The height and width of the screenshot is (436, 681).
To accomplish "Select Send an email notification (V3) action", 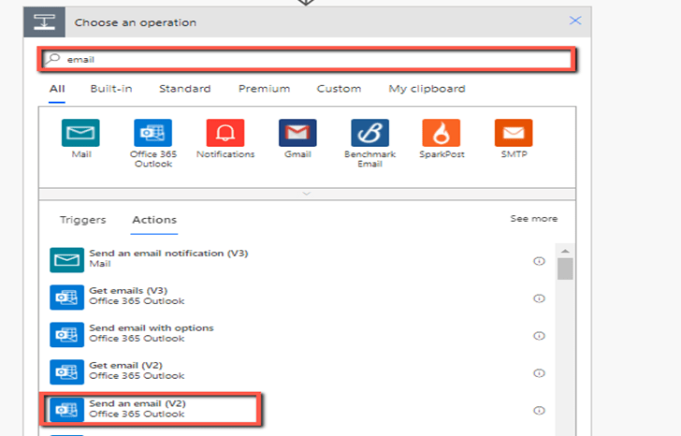I will [x=297, y=260].
